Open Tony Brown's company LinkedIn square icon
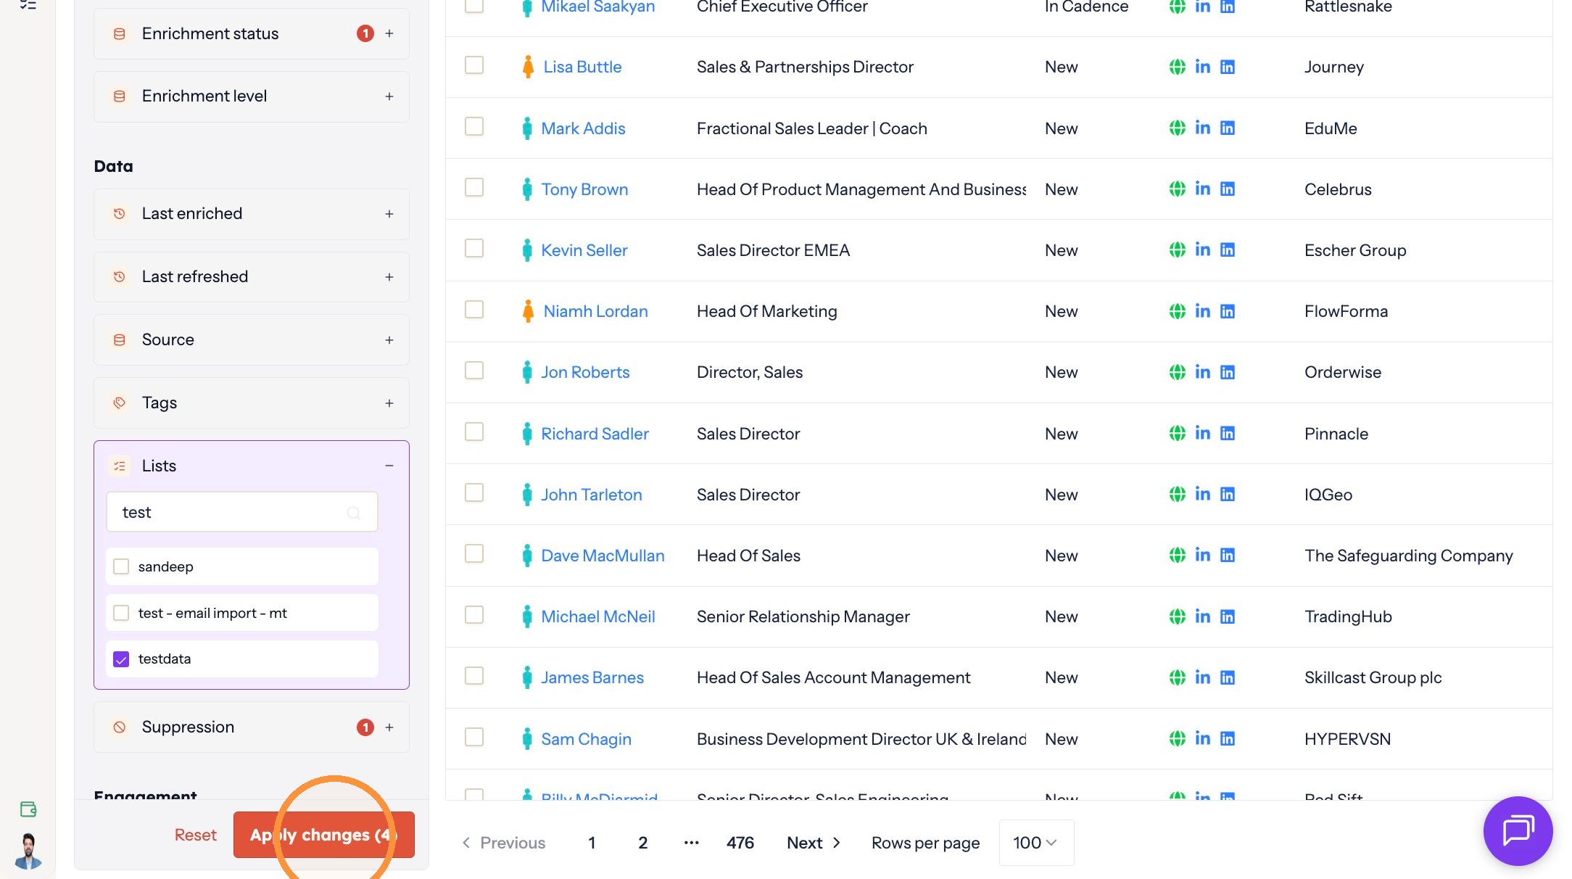Viewport: 1572px width, 879px height. click(x=1228, y=189)
